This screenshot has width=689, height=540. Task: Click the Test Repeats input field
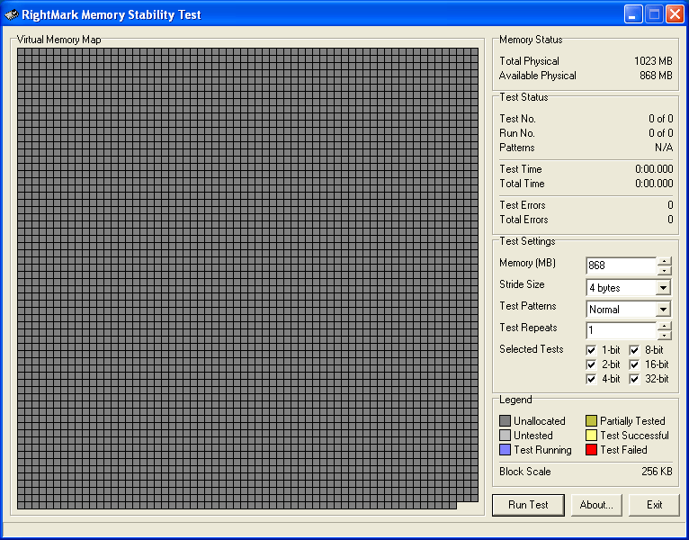point(622,330)
